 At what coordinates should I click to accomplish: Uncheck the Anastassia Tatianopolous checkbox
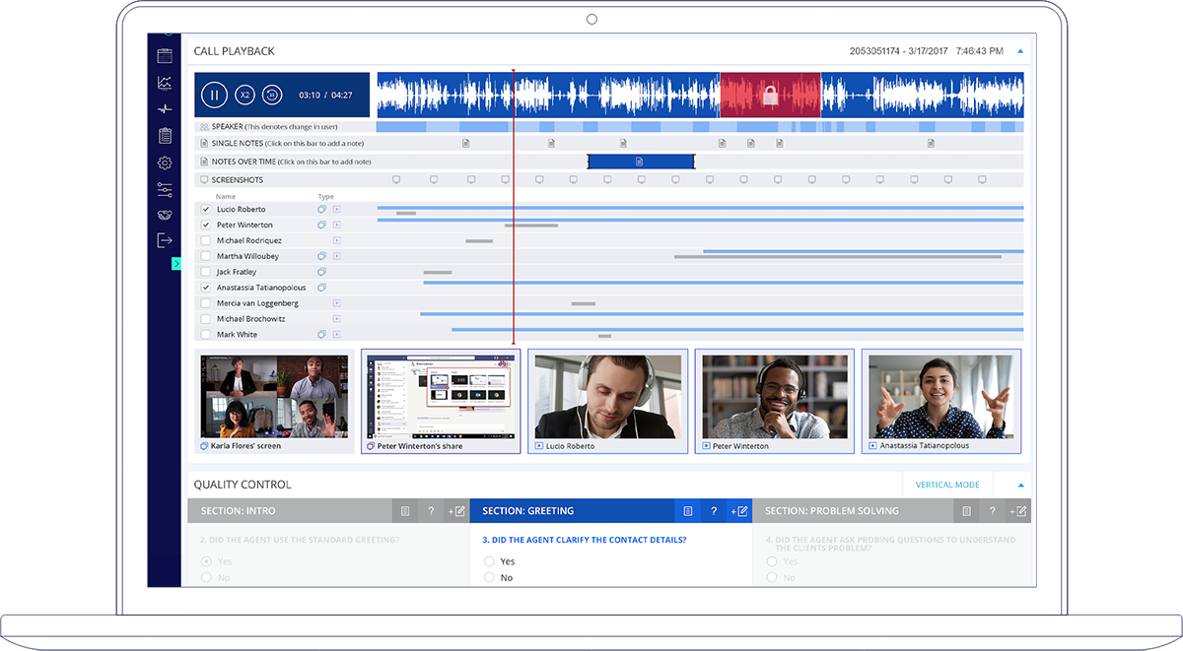click(206, 288)
